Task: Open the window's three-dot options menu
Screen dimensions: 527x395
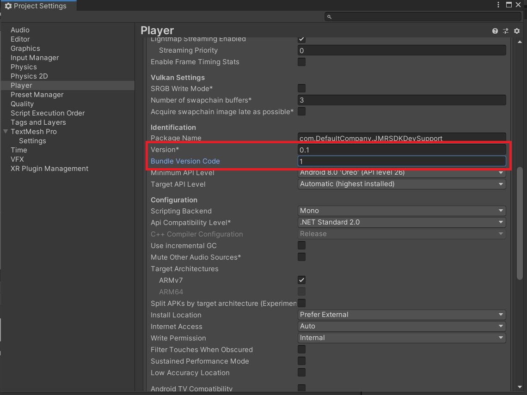Action: [x=498, y=5]
